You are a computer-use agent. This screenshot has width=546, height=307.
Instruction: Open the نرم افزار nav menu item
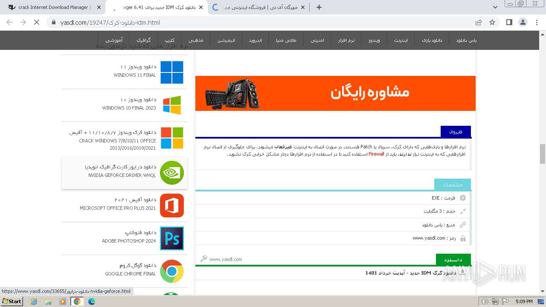coord(346,40)
